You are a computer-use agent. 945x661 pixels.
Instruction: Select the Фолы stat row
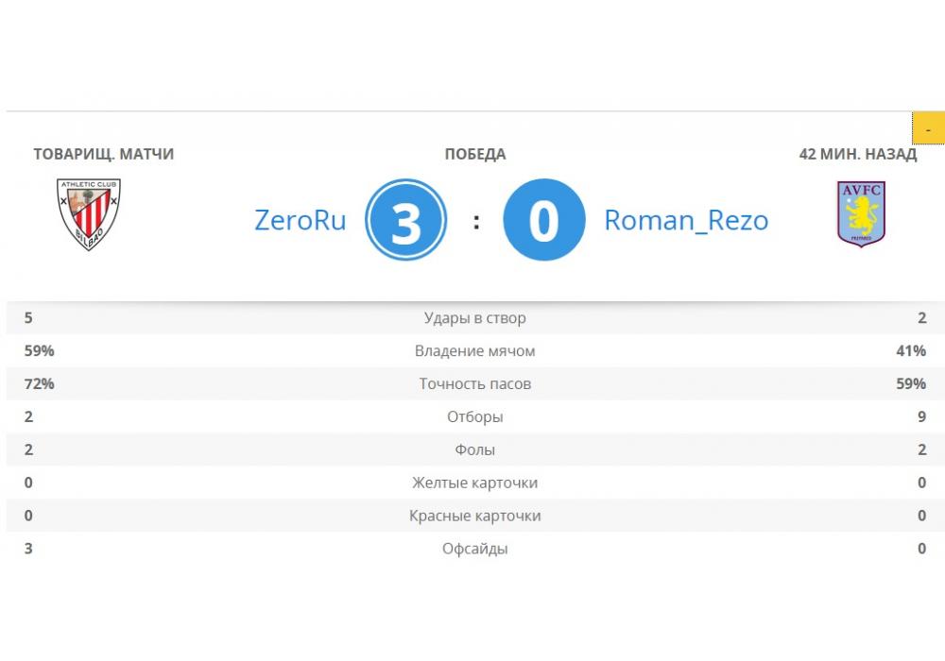474,449
